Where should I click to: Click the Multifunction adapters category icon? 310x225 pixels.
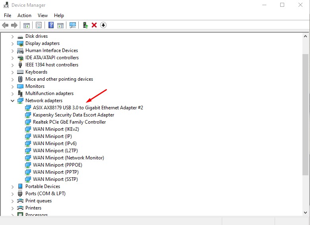[20, 93]
